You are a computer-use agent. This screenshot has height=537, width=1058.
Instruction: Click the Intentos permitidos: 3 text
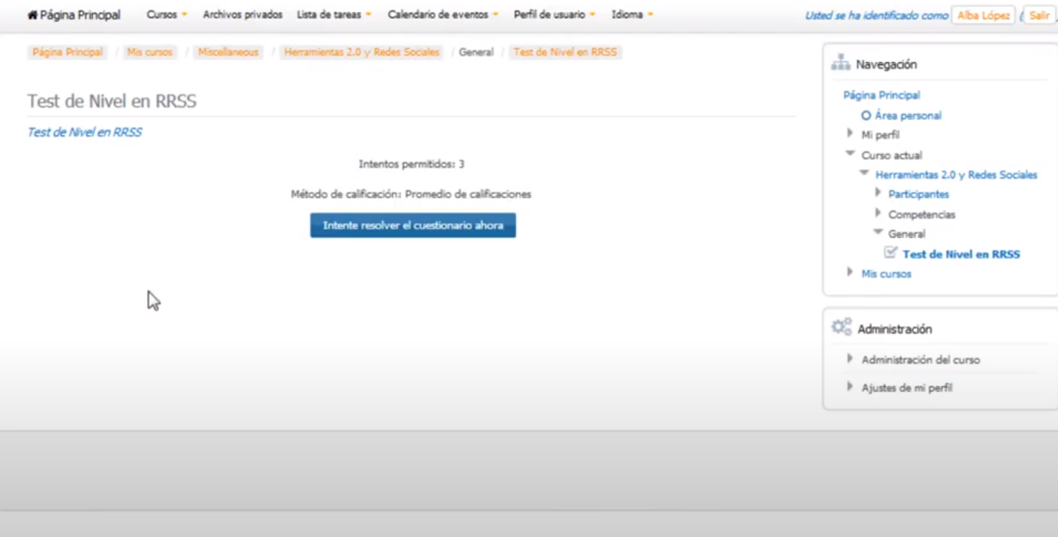(411, 164)
